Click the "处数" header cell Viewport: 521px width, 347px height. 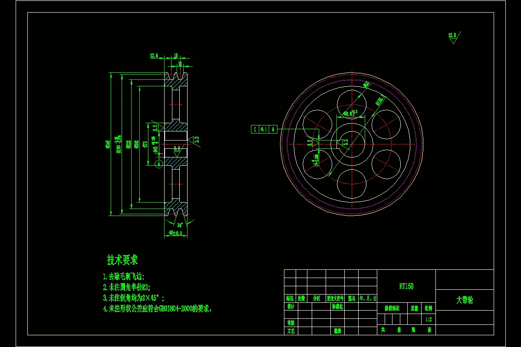(301, 298)
